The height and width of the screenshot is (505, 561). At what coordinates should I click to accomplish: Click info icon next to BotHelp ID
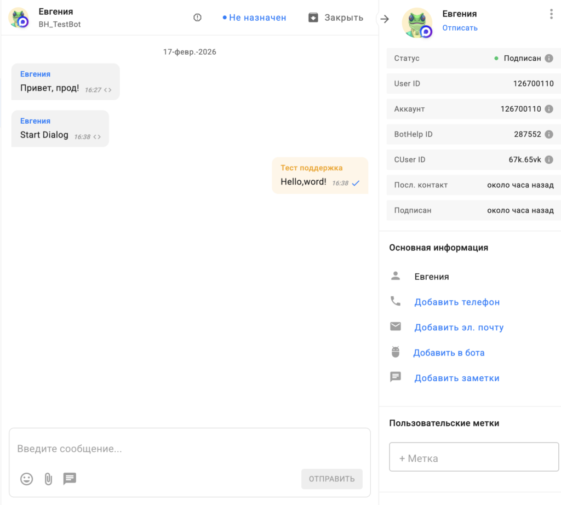pyautogui.click(x=549, y=134)
